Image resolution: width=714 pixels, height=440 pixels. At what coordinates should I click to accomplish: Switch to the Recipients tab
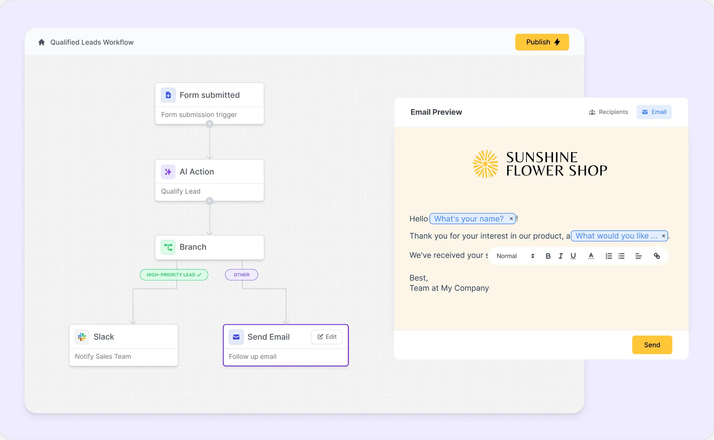click(x=608, y=112)
